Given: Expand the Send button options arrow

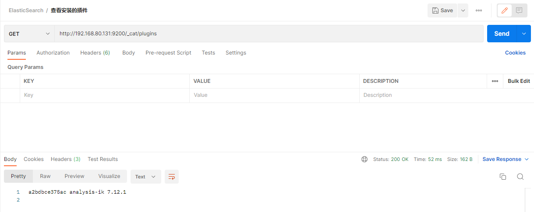Looking at the screenshot, I should click(x=524, y=34).
